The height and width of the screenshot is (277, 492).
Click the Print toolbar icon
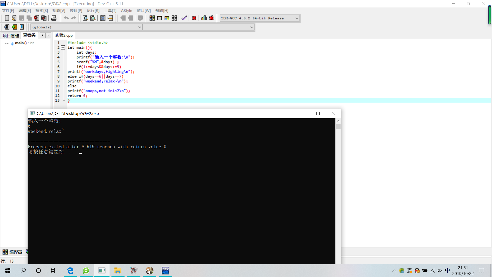(54, 18)
